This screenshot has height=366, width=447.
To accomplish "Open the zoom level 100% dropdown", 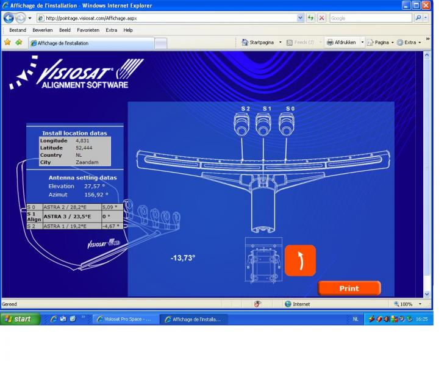I will [420, 304].
